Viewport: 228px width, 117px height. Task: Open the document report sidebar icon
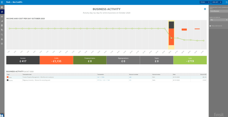2,25
